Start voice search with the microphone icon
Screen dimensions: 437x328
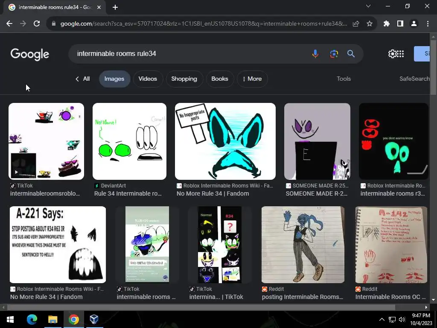pos(315,53)
